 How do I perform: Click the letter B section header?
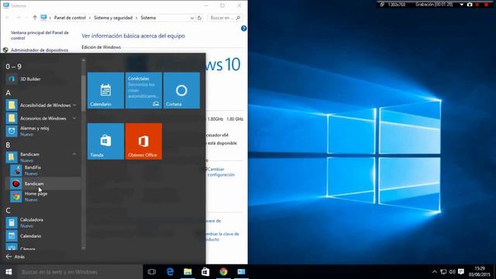pyautogui.click(x=9, y=145)
